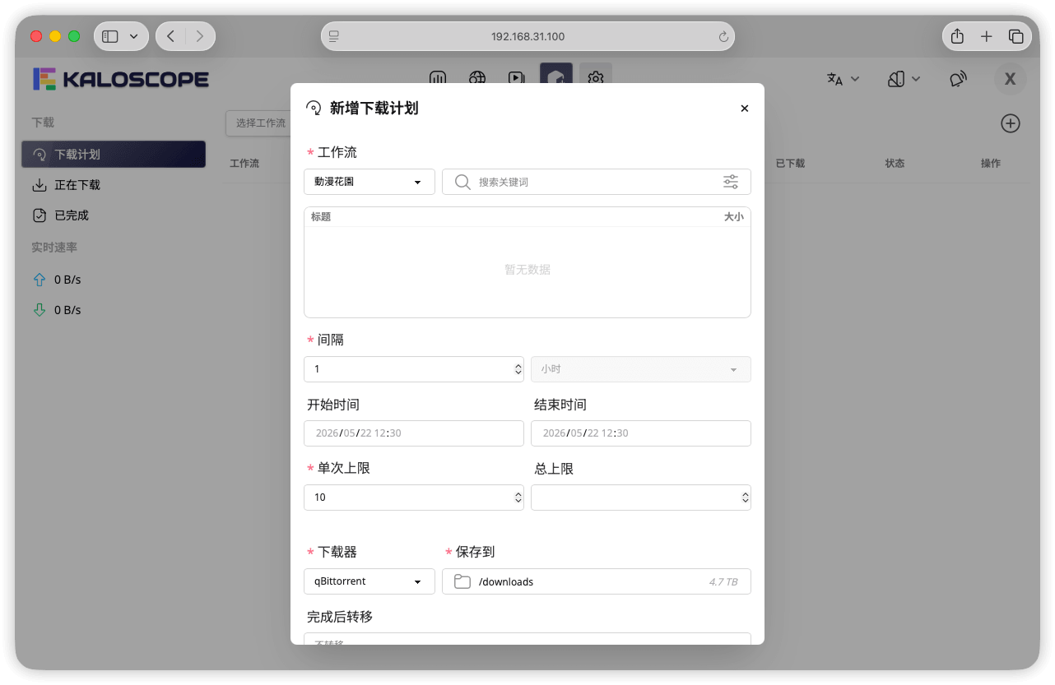Open the theme palette dropdown
1055x685 pixels.
tap(904, 79)
